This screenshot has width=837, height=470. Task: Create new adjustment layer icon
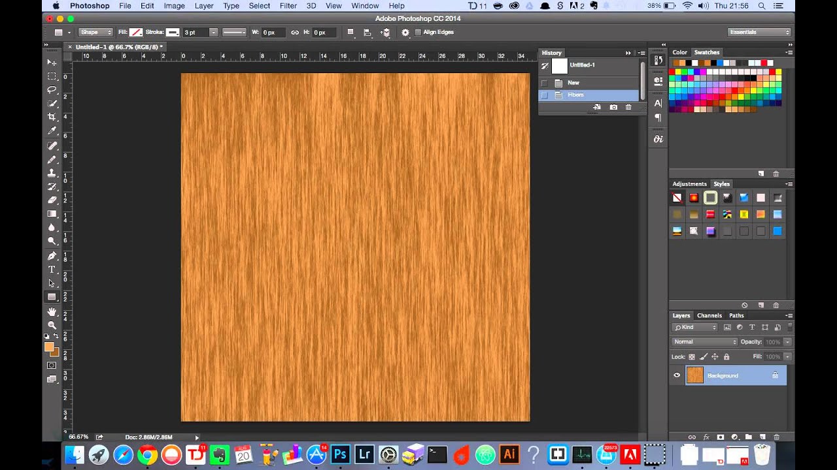734,437
